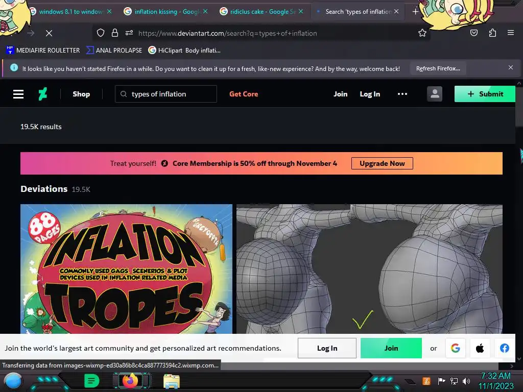
Task: Click Log In in the DeviantArt header
Action: click(370, 94)
